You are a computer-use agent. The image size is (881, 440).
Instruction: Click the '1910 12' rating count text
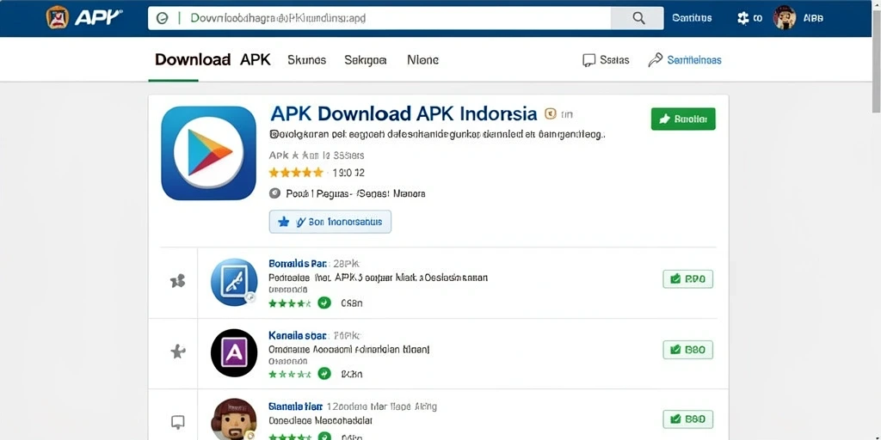coord(348,172)
